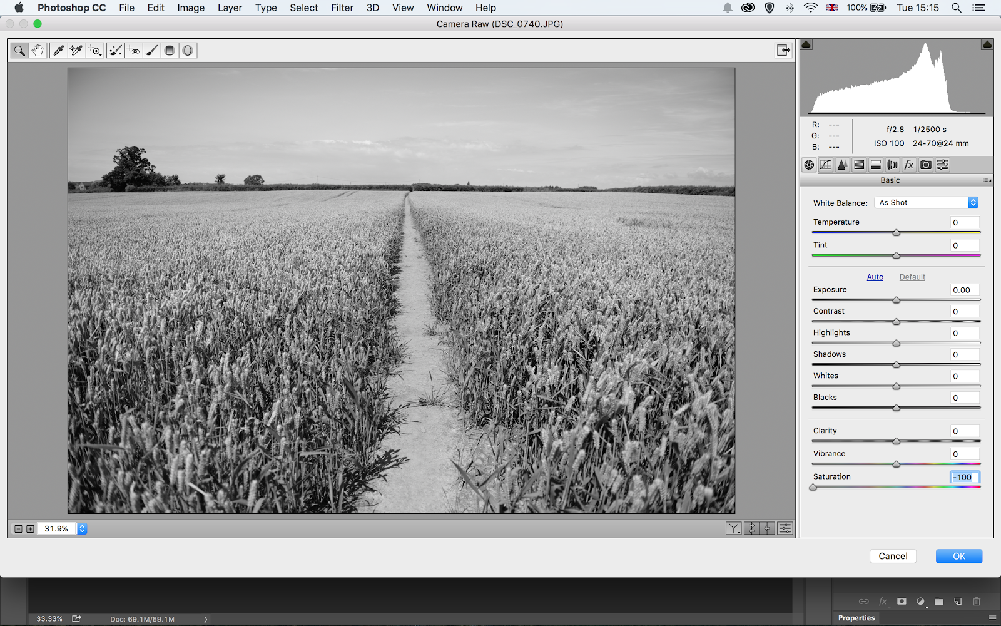Screen dimensions: 1001x626
Task: Expand the Basic panel options menu
Action: 987,180
